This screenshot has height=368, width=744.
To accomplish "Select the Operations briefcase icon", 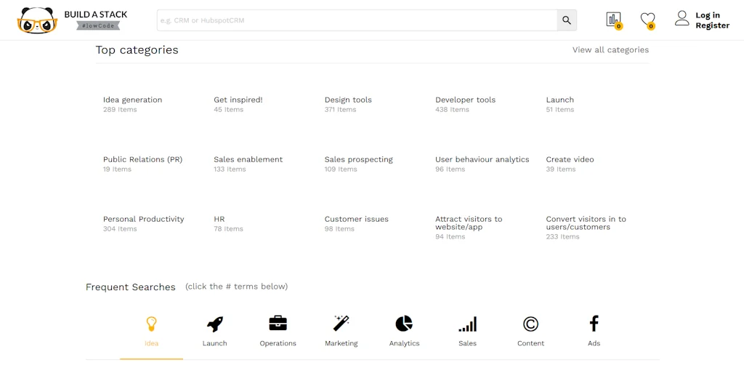I will [278, 324].
